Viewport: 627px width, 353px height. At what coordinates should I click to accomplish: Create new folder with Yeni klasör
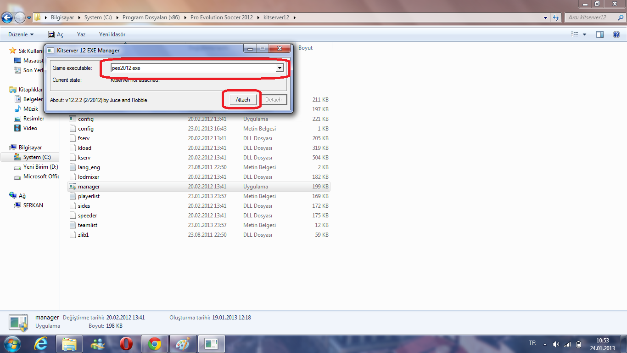(112, 34)
